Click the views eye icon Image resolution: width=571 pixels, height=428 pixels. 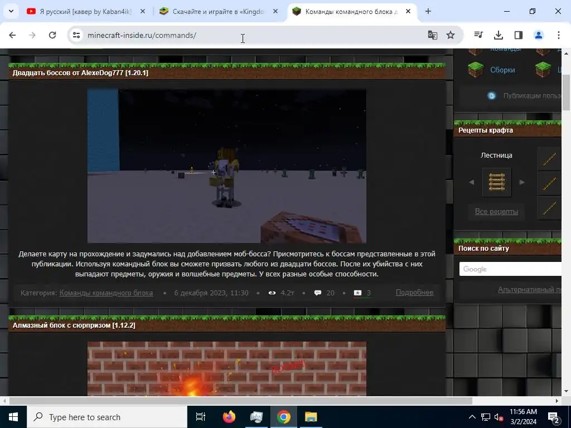click(x=272, y=293)
